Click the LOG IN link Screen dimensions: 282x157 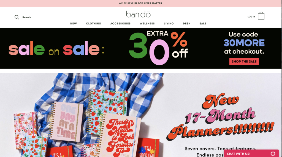[x=251, y=16]
